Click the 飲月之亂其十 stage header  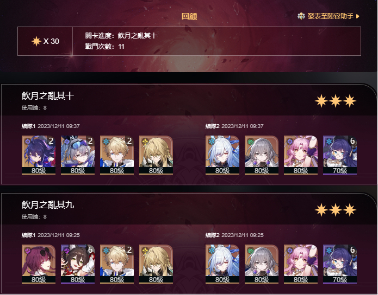coord(48,95)
